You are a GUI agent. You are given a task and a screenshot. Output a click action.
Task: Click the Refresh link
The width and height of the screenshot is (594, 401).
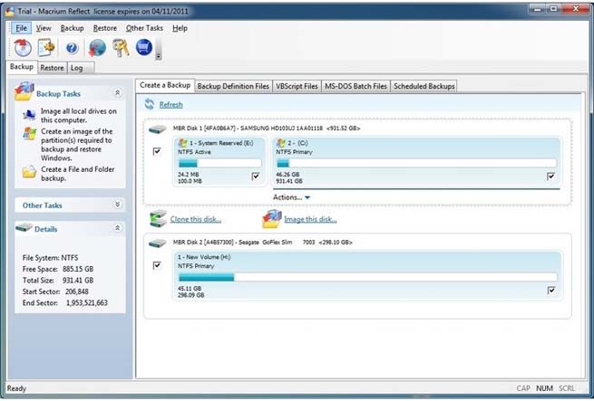[x=170, y=104]
